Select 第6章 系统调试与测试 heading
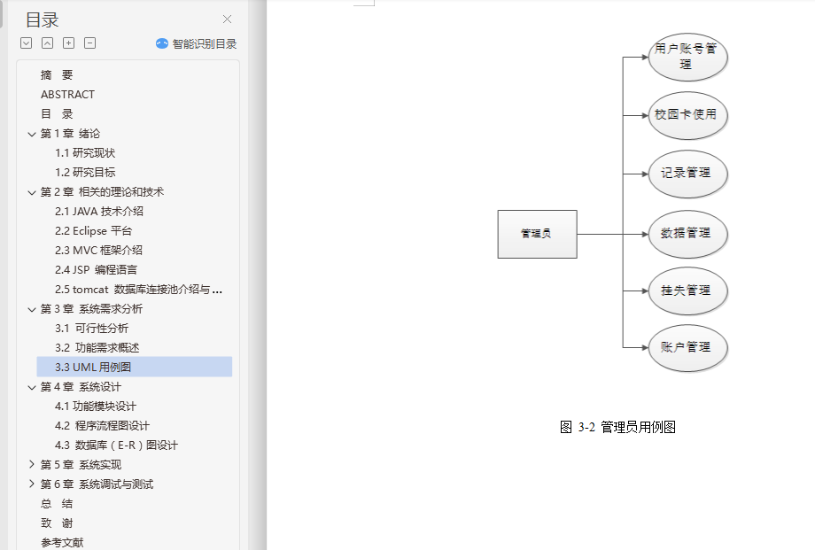The width and height of the screenshot is (815, 550). (x=97, y=484)
